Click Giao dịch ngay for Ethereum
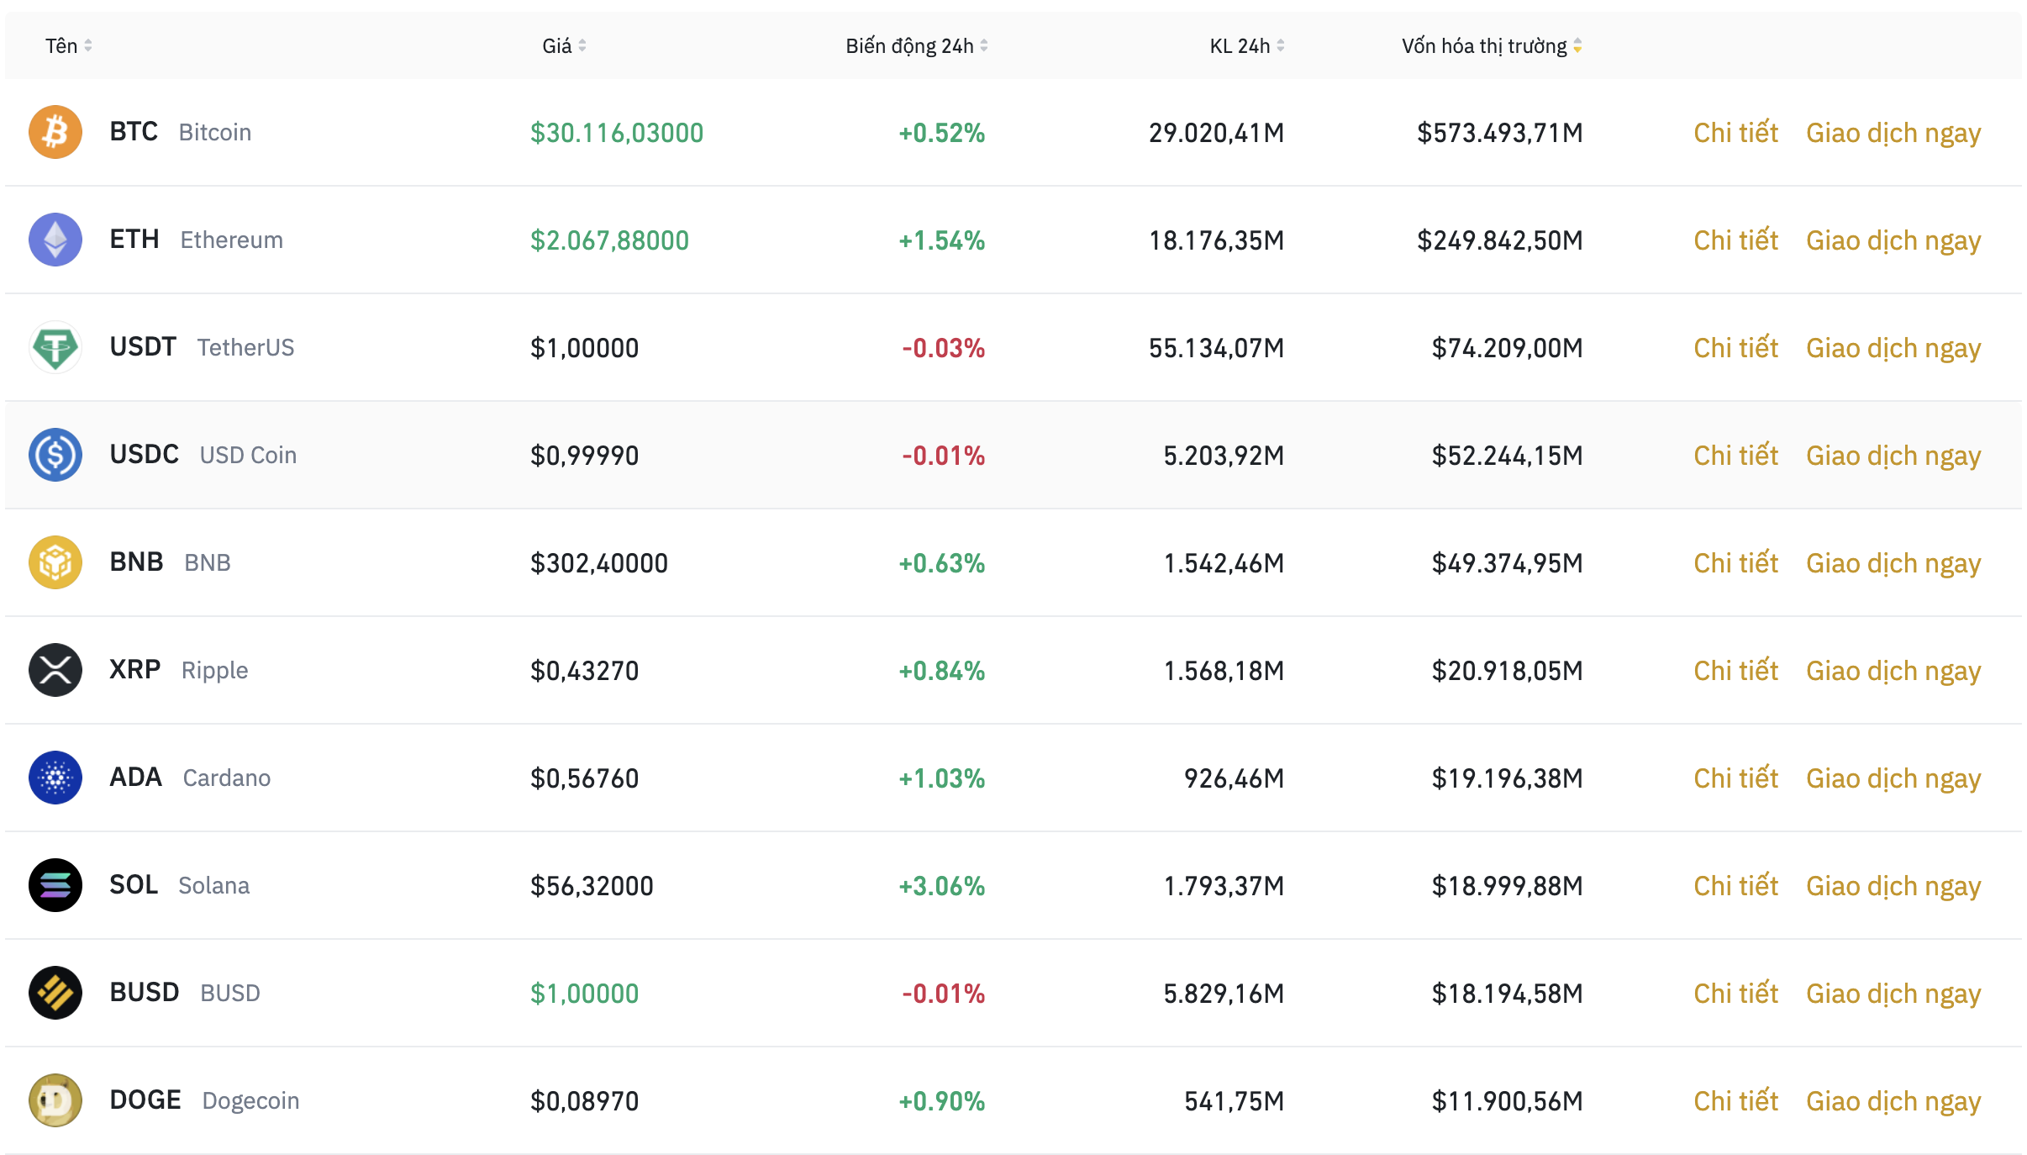The height and width of the screenshot is (1155, 2027). 1893,240
